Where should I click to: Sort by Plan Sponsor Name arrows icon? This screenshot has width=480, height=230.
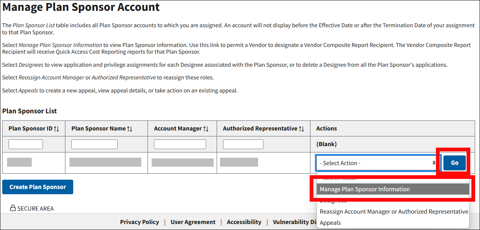coord(130,129)
